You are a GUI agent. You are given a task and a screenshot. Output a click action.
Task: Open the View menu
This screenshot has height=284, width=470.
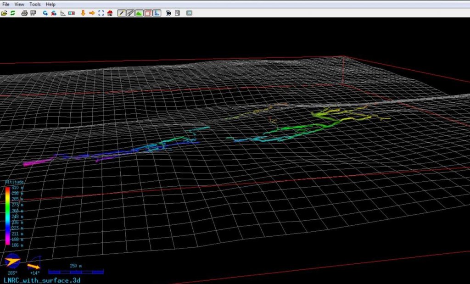(19, 4)
